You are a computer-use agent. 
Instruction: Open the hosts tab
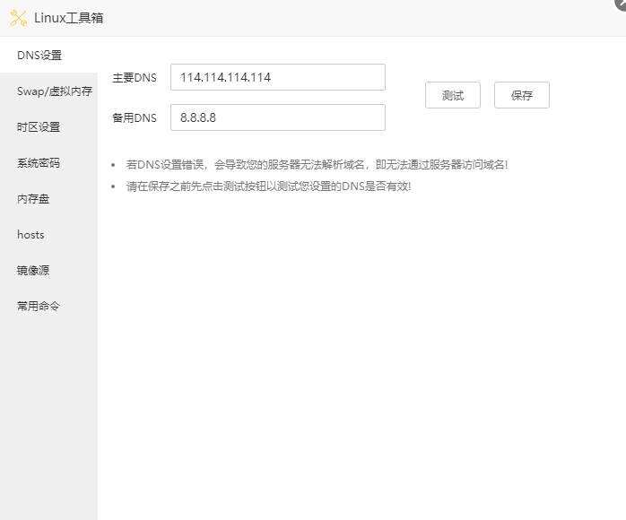[x=48, y=235]
